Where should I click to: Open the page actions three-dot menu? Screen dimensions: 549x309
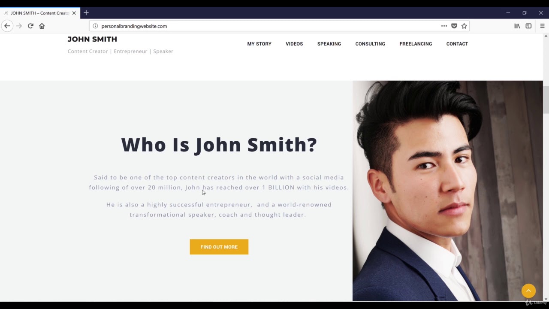(444, 26)
